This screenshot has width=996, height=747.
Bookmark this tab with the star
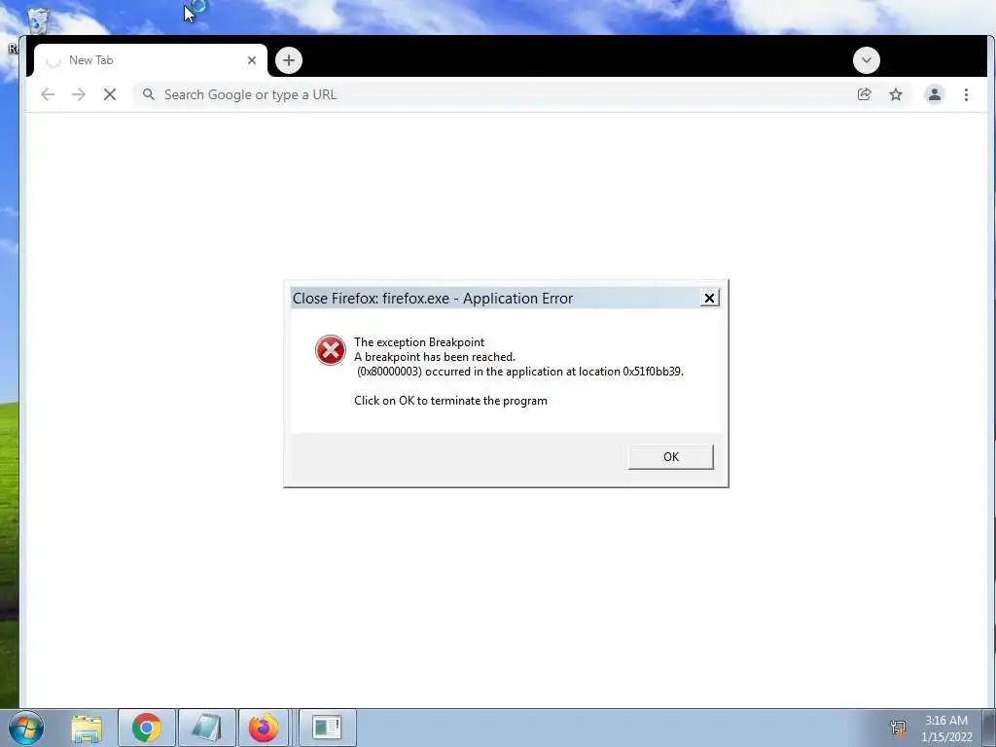[x=896, y=94]
